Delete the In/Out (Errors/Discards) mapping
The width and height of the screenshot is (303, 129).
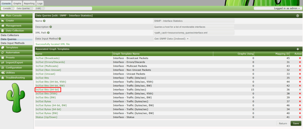pos(300,62)
